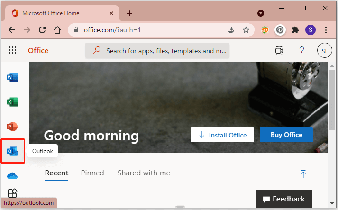Open Word from the left app sidebar
This screenshot has height=210, width=338.
click(x=12, y=77)
